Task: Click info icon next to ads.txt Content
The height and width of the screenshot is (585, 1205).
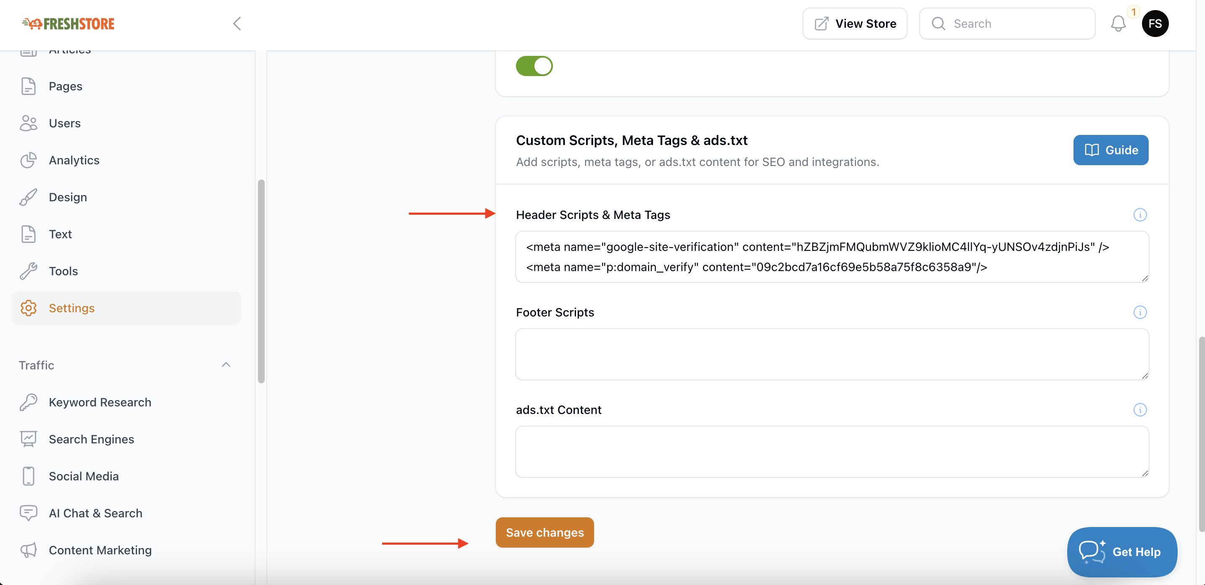Action: click(1139, 410)
